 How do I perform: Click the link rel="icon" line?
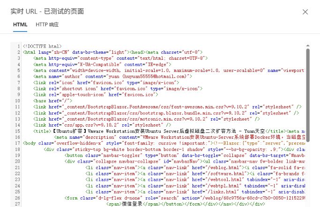tap(106, 83)
